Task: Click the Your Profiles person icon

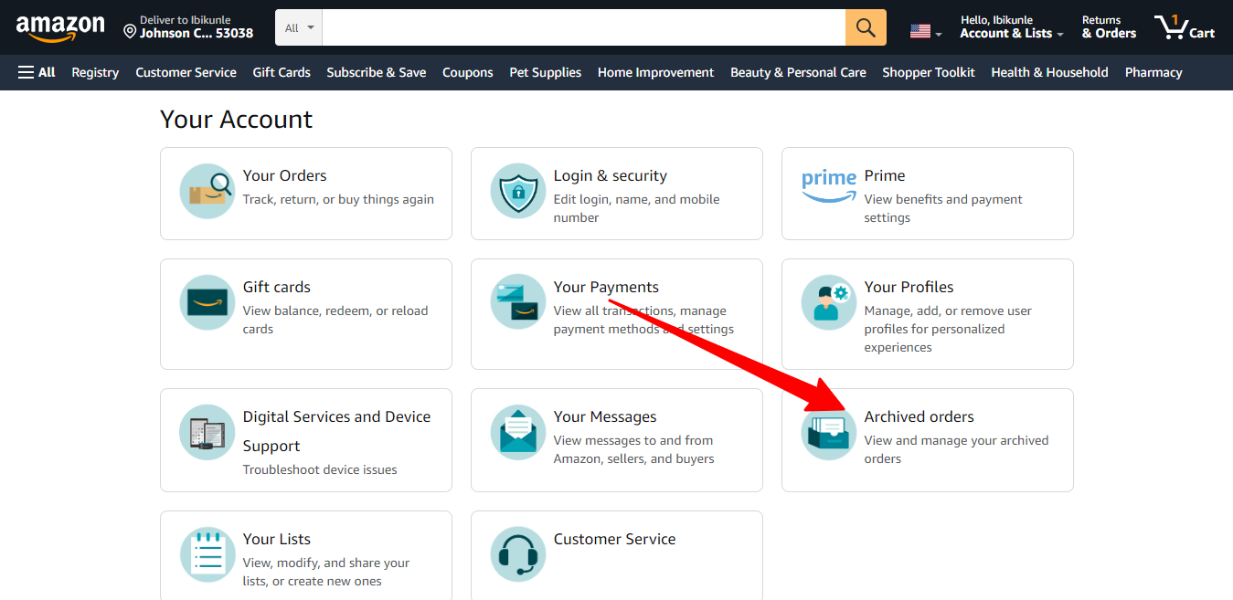Action: 829,302
